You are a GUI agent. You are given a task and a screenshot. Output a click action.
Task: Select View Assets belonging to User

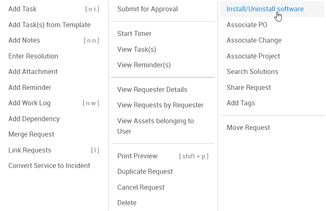(155, 126)
